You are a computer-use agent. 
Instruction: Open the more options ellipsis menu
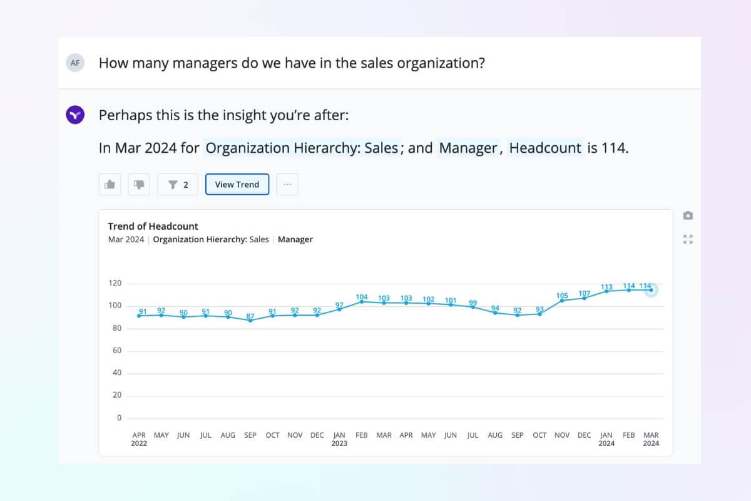tap(287, 184)
